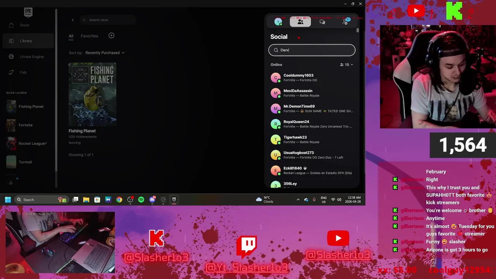Open the volume tray icon
Screen dimensions: 496x279
point(339,200)
